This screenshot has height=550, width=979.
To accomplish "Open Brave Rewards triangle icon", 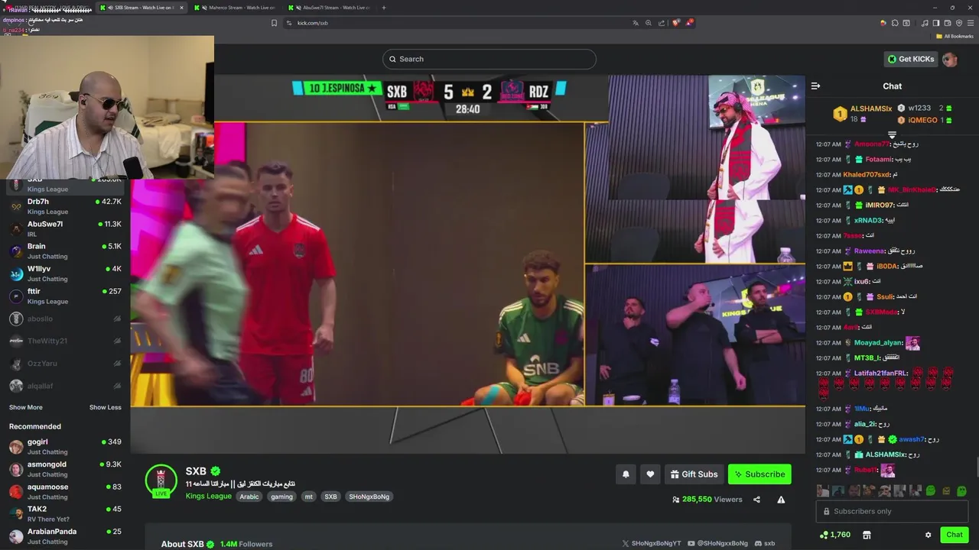I will (x=689, y=23).
